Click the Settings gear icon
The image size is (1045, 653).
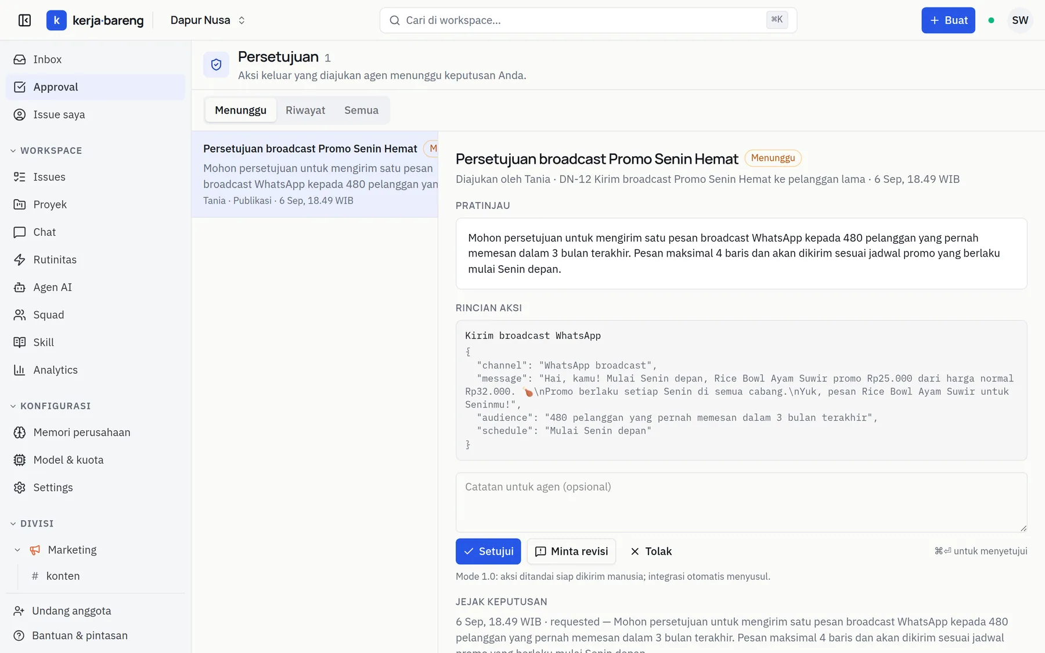[x=20, y=488]
